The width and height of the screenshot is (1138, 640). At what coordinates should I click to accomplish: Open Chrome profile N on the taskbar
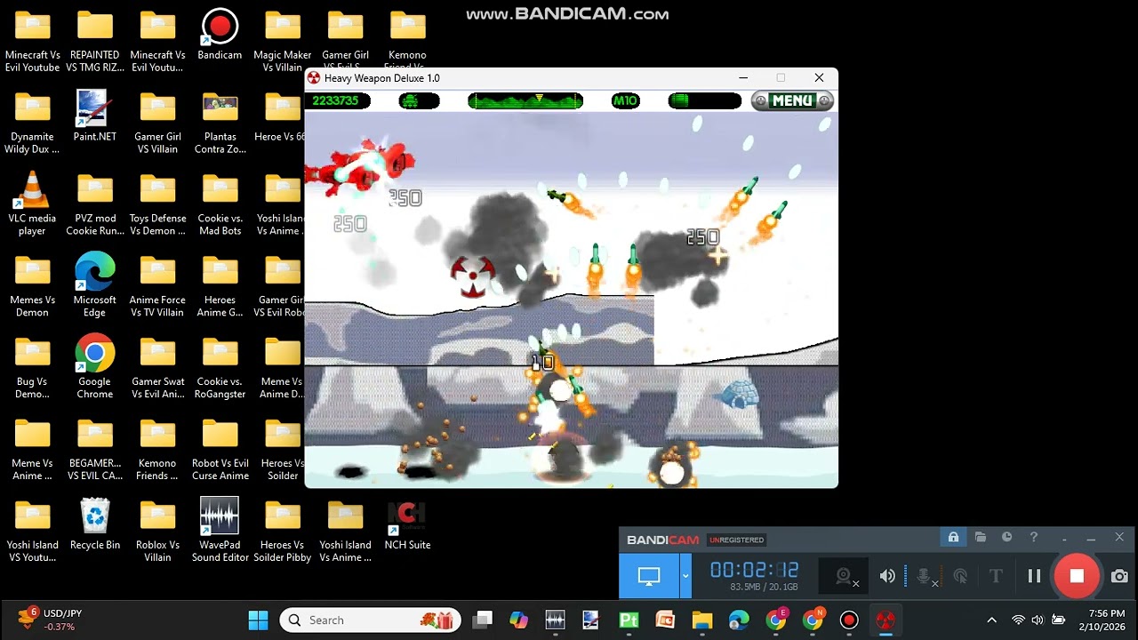(813, 620)
